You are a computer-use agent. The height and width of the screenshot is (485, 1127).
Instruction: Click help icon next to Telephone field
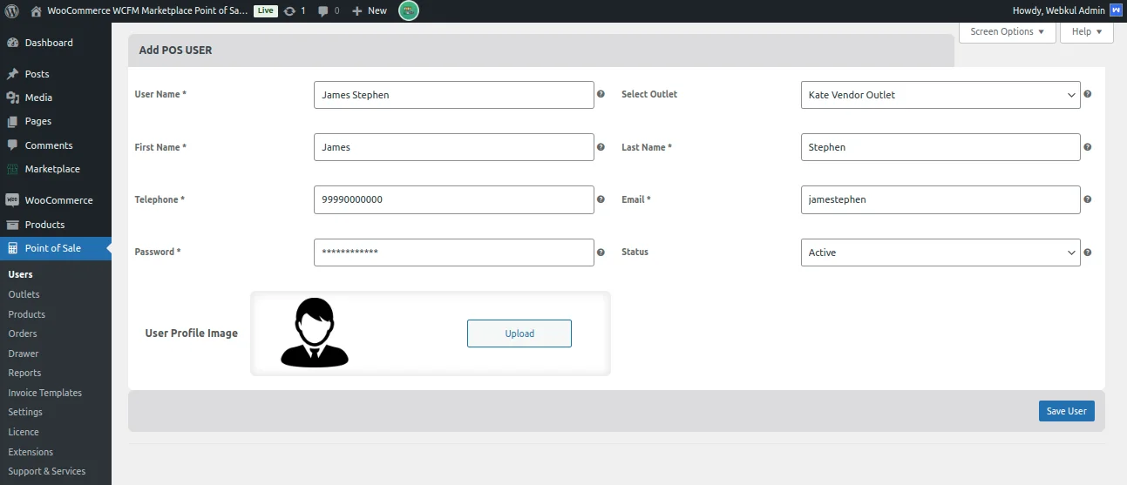(x=601, y=199)
